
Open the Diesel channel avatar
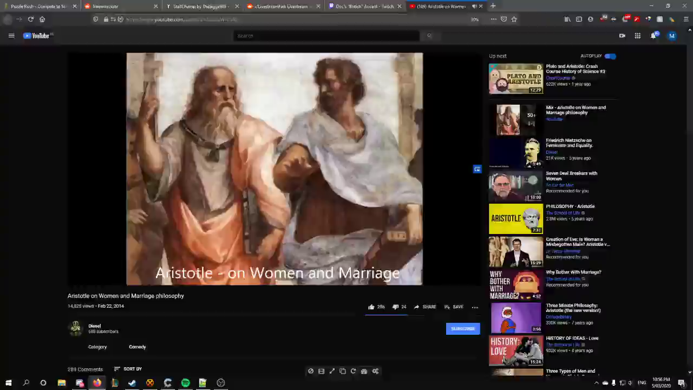coord(76,328)
